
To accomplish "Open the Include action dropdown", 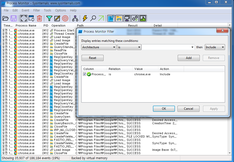I will tap(215, 47).
